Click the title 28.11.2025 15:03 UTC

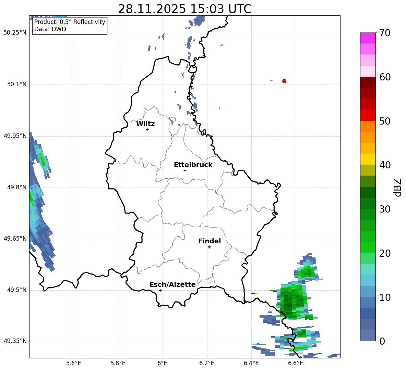click(185, 9)
